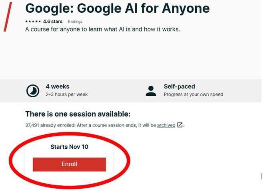The height and width of the screenshot is (191, 280).
Task: Click the Starts Nov 10 session label
Action: [69, 147]
